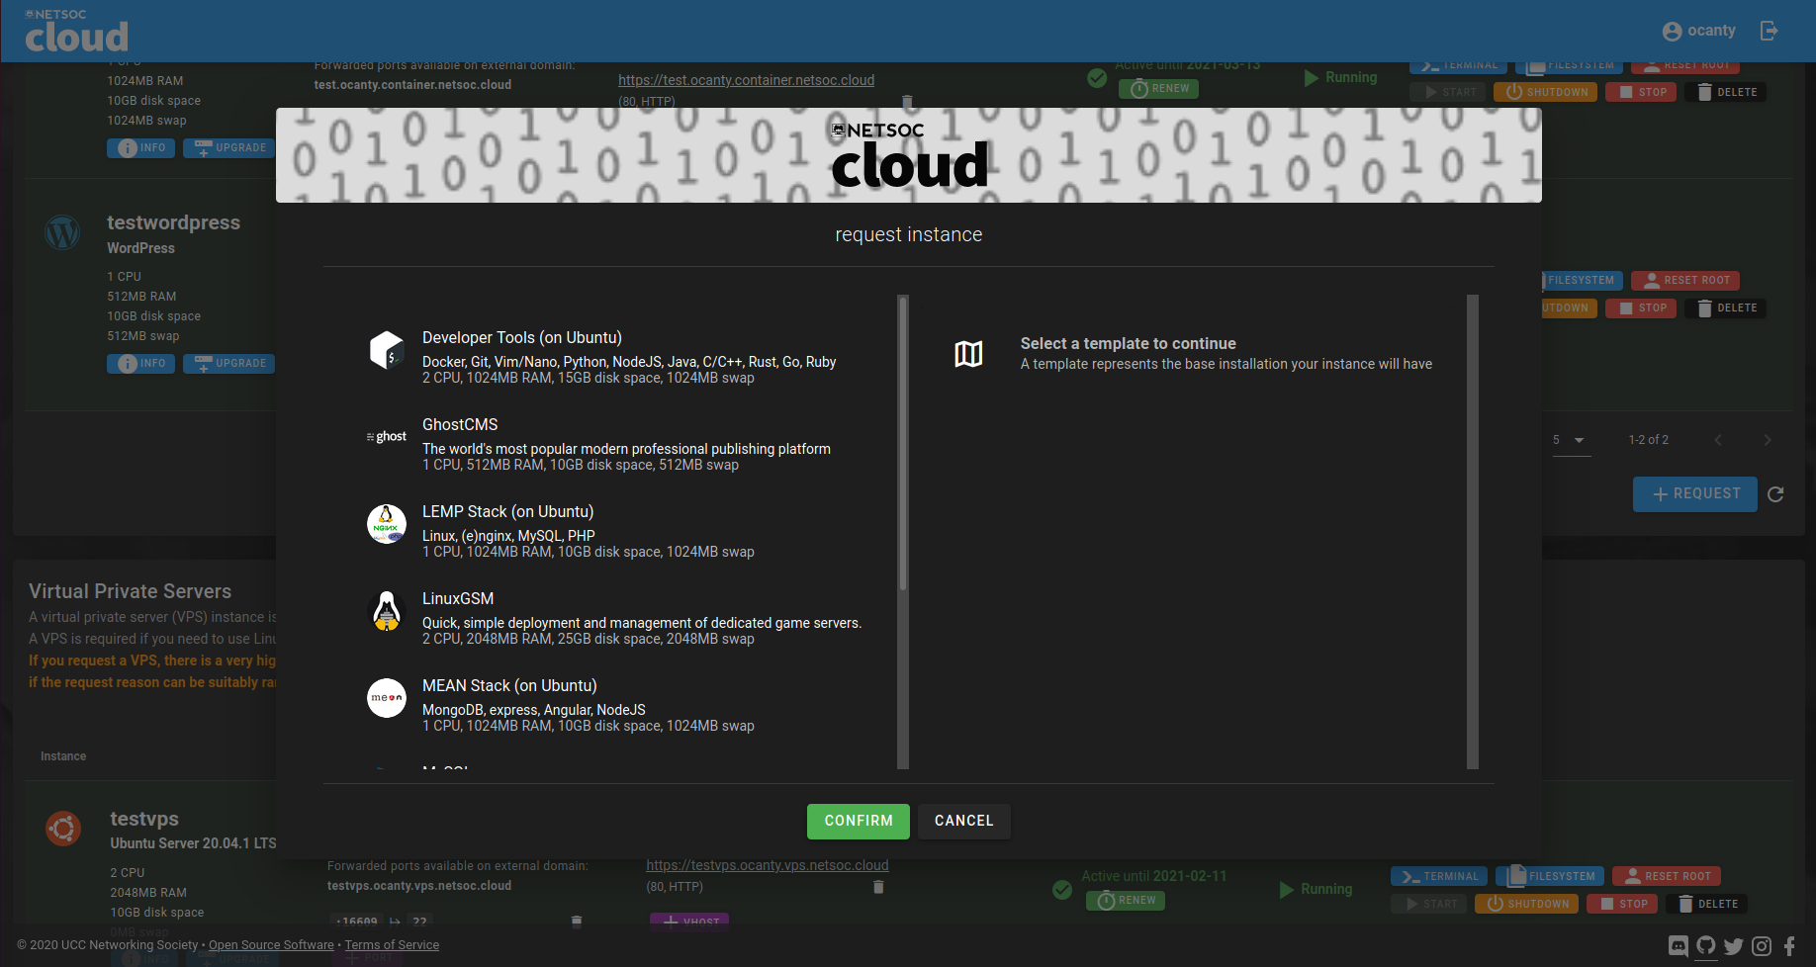Image resolution: width=1816 pixels, height=967 pixels.
Task: Click the details panel scrollbar
Action: click(1473, 531)
